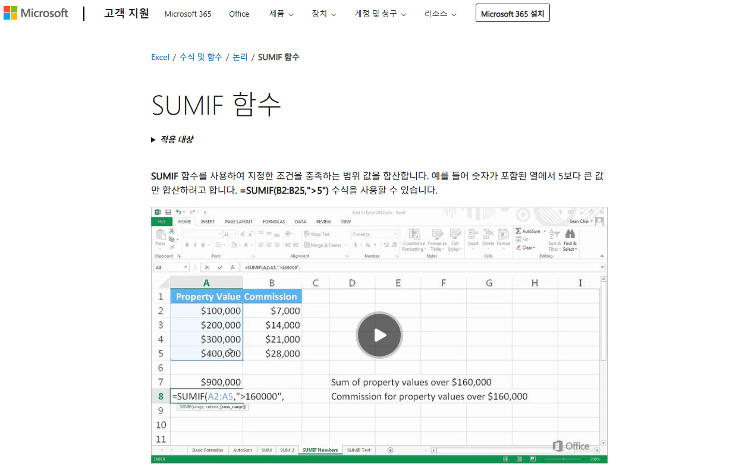
Task: Click Sort & Filter in Excel ribbon
Action: pos(554,240)
